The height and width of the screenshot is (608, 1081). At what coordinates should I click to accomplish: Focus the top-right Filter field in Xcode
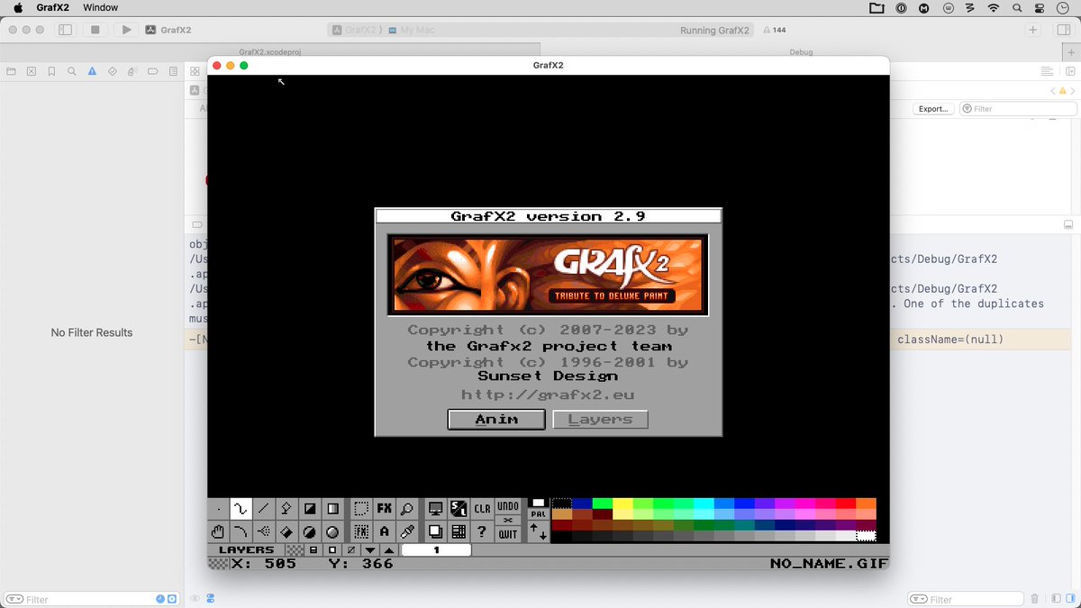(x=1018, y=109)
